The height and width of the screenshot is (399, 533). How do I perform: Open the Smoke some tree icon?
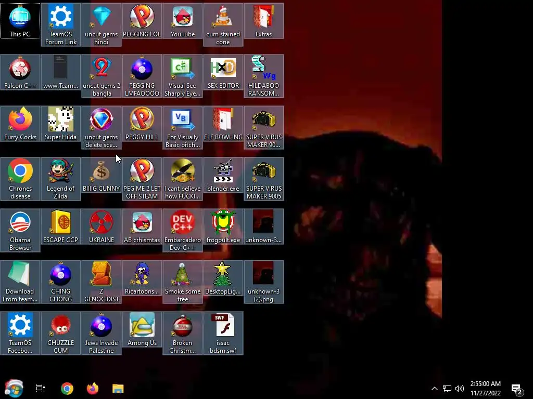183,282
